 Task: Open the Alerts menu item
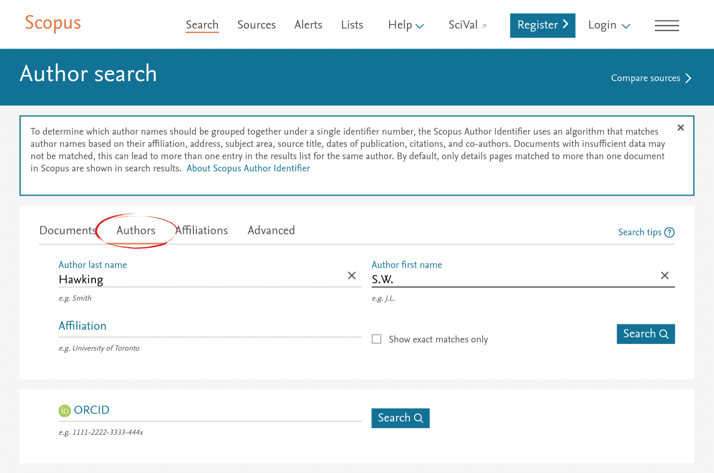point(308,24)
